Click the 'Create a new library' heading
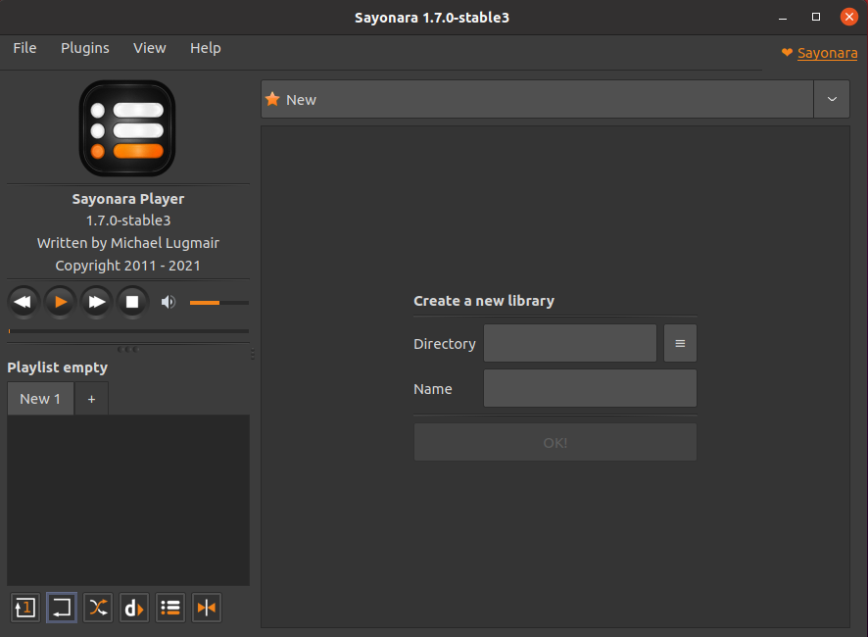 pyautogui.click(x=484, y=301)
